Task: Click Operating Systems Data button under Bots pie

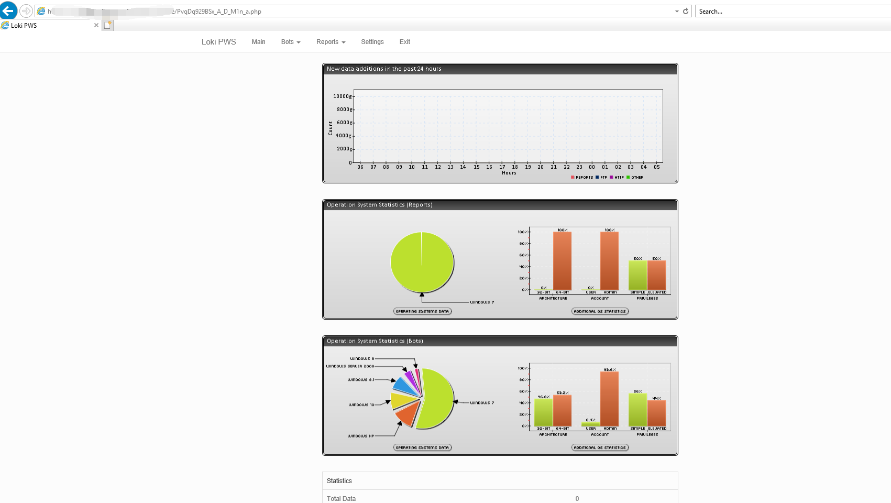Action: click(x=422, y=447)
